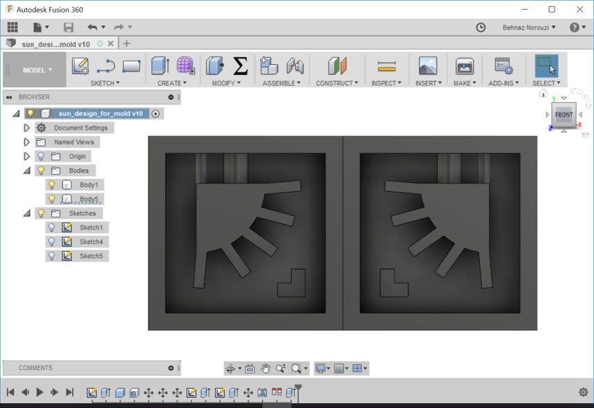Open Behnaz Norouzi account dropdown
Image resolution: width=594 pixels, height=408 pixels.
coord(529,27)
